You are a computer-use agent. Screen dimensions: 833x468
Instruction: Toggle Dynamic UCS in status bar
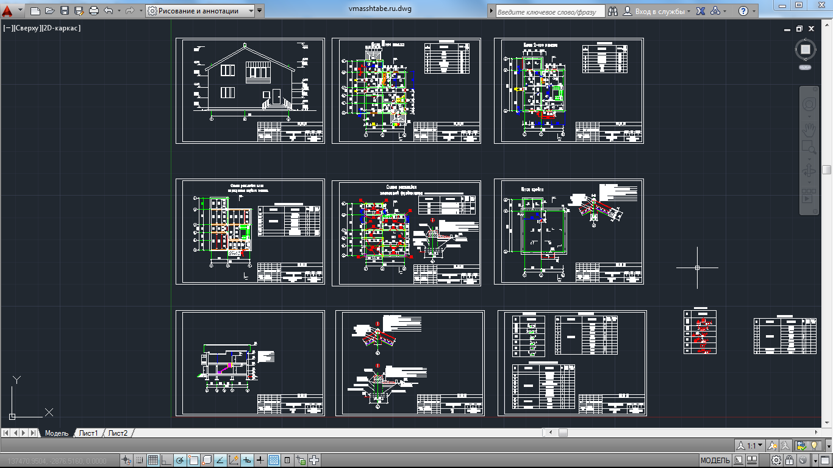tap(234, 460)
